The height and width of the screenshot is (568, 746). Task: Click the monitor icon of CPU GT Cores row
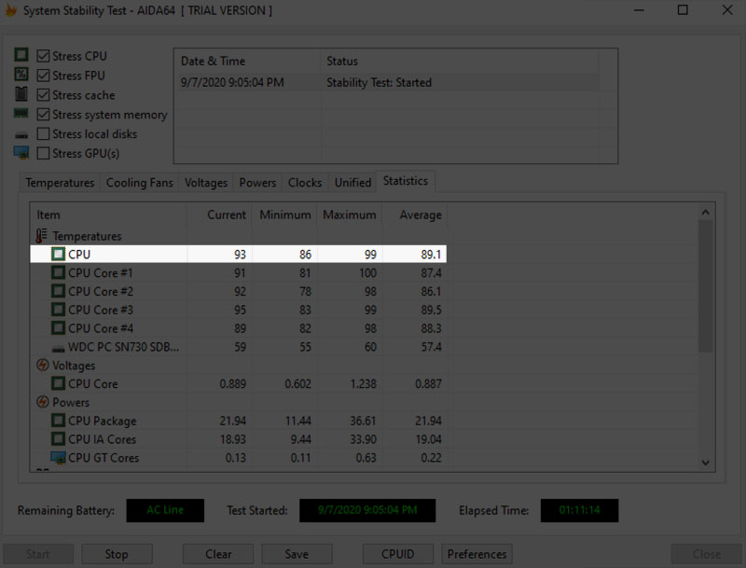coord(58,458)
